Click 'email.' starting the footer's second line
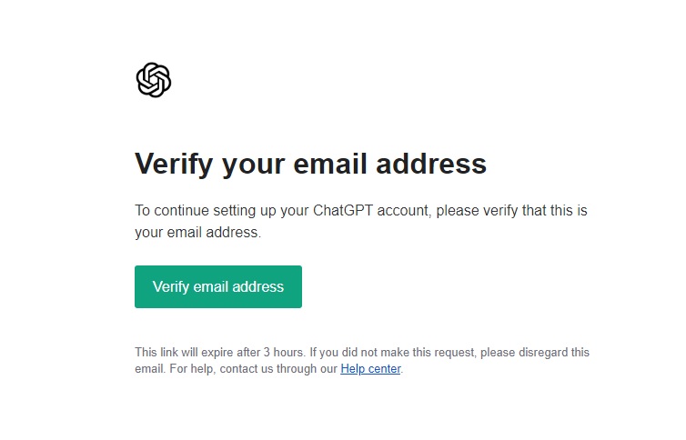 (x=150, y=369)
